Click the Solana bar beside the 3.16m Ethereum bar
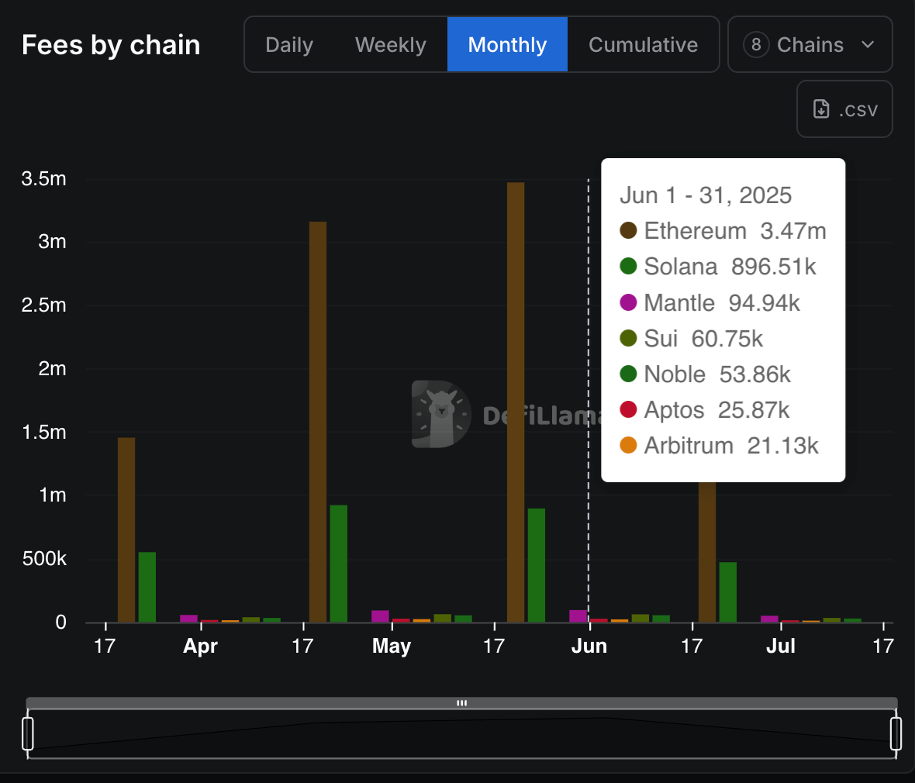 [x=338, y=564]
